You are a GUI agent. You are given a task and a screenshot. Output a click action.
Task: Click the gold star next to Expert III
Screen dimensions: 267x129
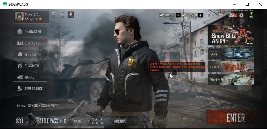40,19
